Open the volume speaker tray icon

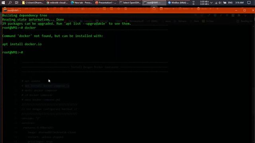click(220, 3)
